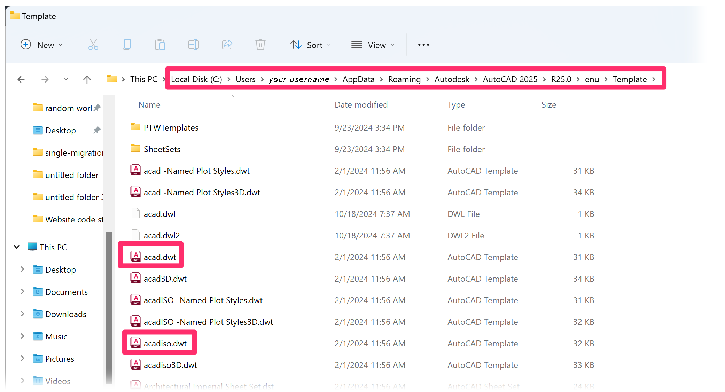Sort by Date modified column header

361,105
